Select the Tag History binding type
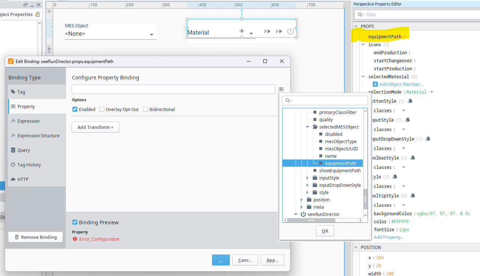This screenshot has width=480, height=276. click(29, 165)
